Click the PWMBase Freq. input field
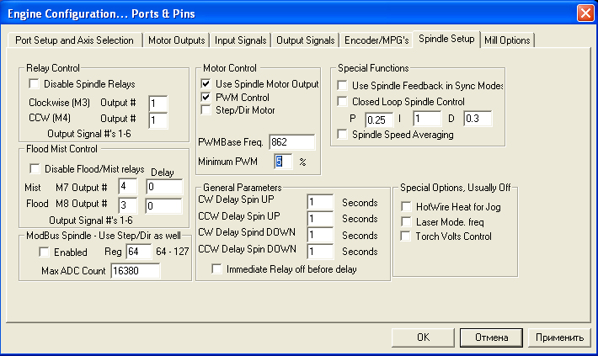Screen dimensions: 598x356 pos(291,141)
